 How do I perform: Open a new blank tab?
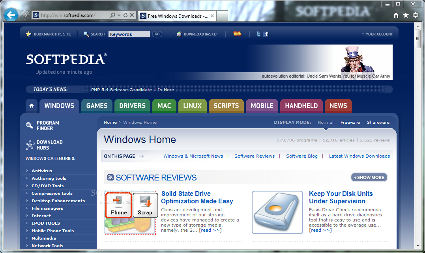pos(222,16)
